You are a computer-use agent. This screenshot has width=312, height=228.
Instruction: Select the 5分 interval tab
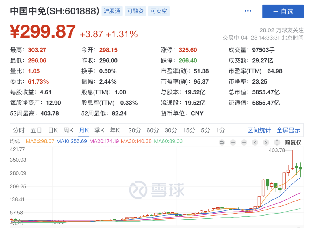pyautogui.click(x=205, y=131)
